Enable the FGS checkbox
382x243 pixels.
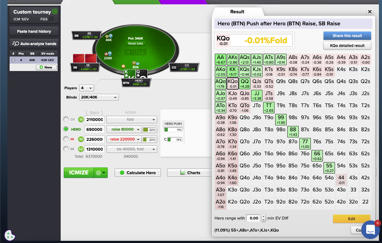[52, 19]
